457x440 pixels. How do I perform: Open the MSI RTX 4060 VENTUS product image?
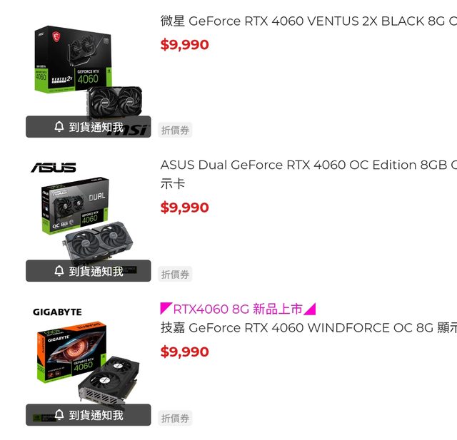(x=89, y=73)
